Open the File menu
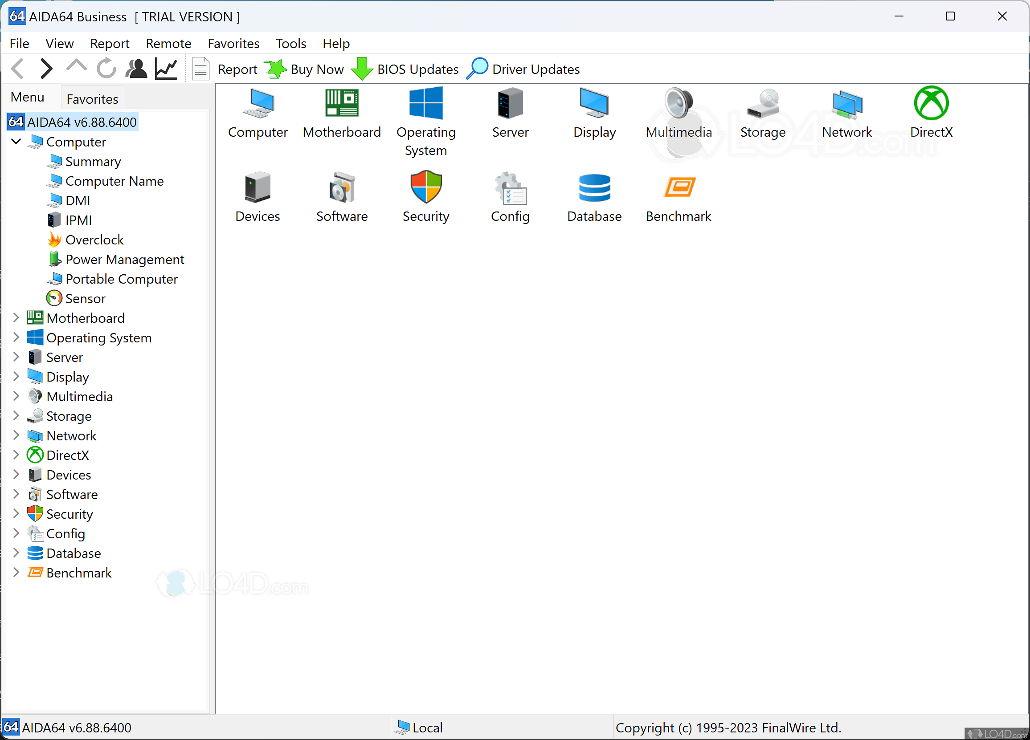 pyautogui.click(x=20, y=43)
